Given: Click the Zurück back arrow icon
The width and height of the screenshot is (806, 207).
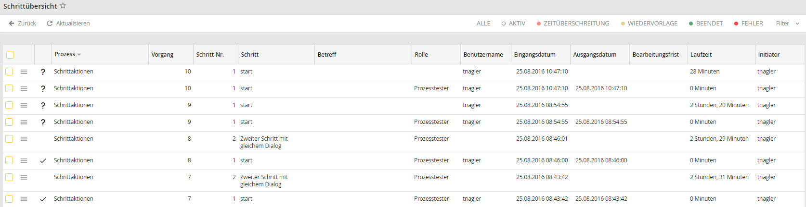Looking at the screenshot, I should tap(12, 23).
